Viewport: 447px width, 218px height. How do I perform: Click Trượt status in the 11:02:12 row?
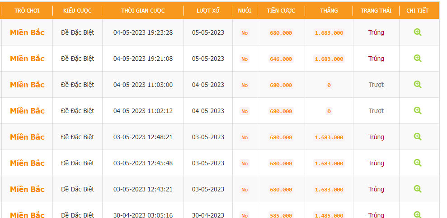(376, 111)
